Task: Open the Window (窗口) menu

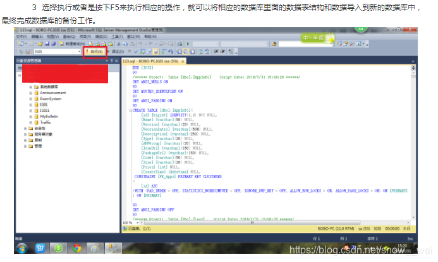Action: pos(133,37)
